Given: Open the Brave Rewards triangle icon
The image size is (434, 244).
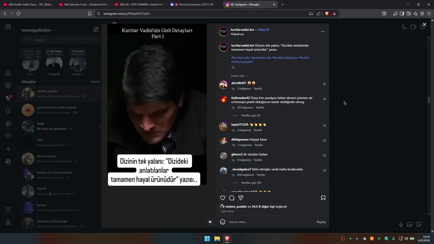Looking at the screenshot, I should pyautogui.click(x=334, y=14).
